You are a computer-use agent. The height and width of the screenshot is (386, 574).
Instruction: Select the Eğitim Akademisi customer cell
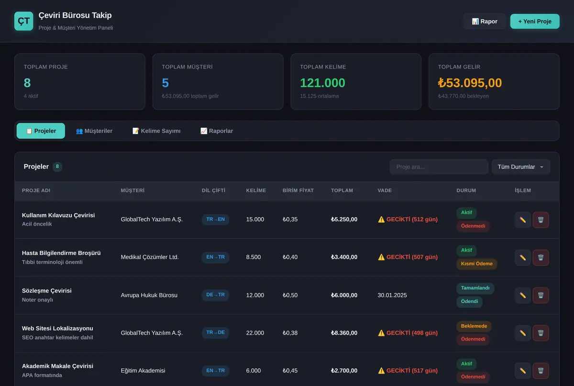click(143, 371)
